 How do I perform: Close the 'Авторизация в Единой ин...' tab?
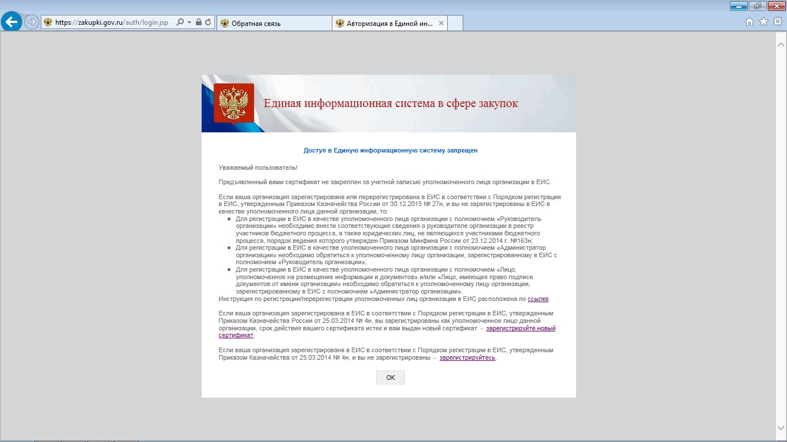click(x=441, y=24)
